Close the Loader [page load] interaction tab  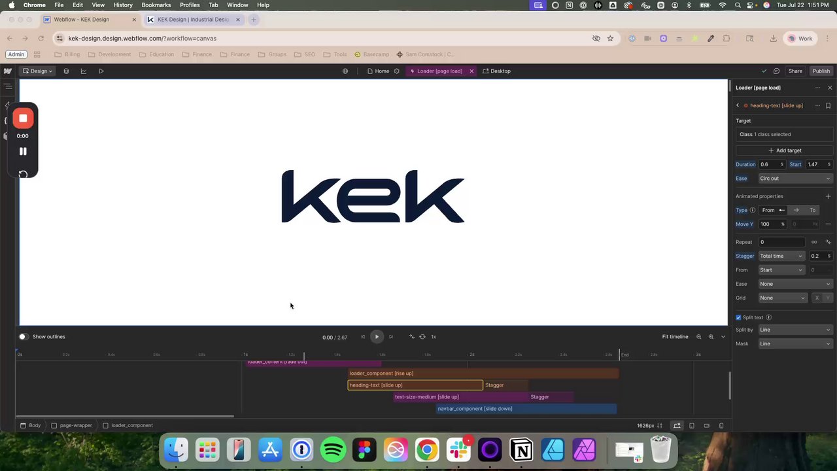click(471, 71)
